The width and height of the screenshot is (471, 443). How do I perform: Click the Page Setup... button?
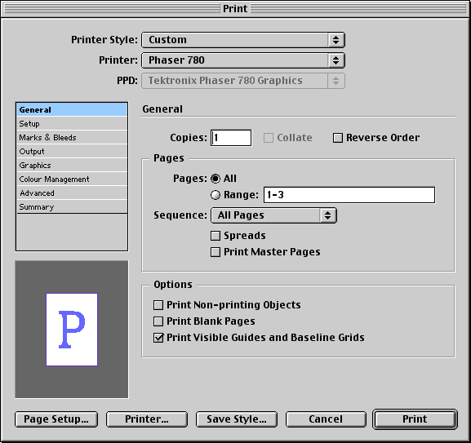pyautogui.click(x=56, y=419)
